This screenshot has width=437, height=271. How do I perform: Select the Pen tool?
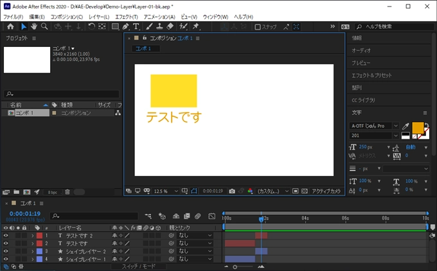click(126, 27)
